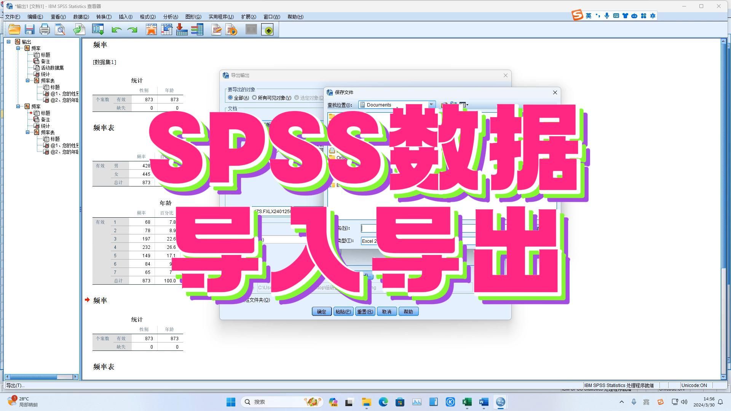Click the green Undo arrow

tap(117, 30)
